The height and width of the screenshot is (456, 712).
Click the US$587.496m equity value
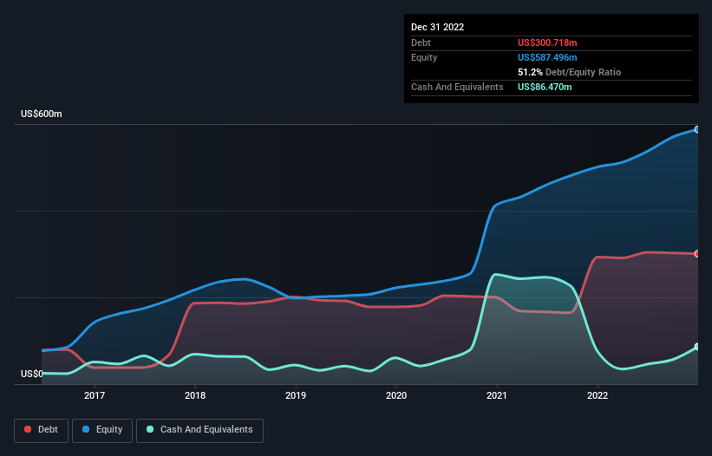tap(547, 57)
